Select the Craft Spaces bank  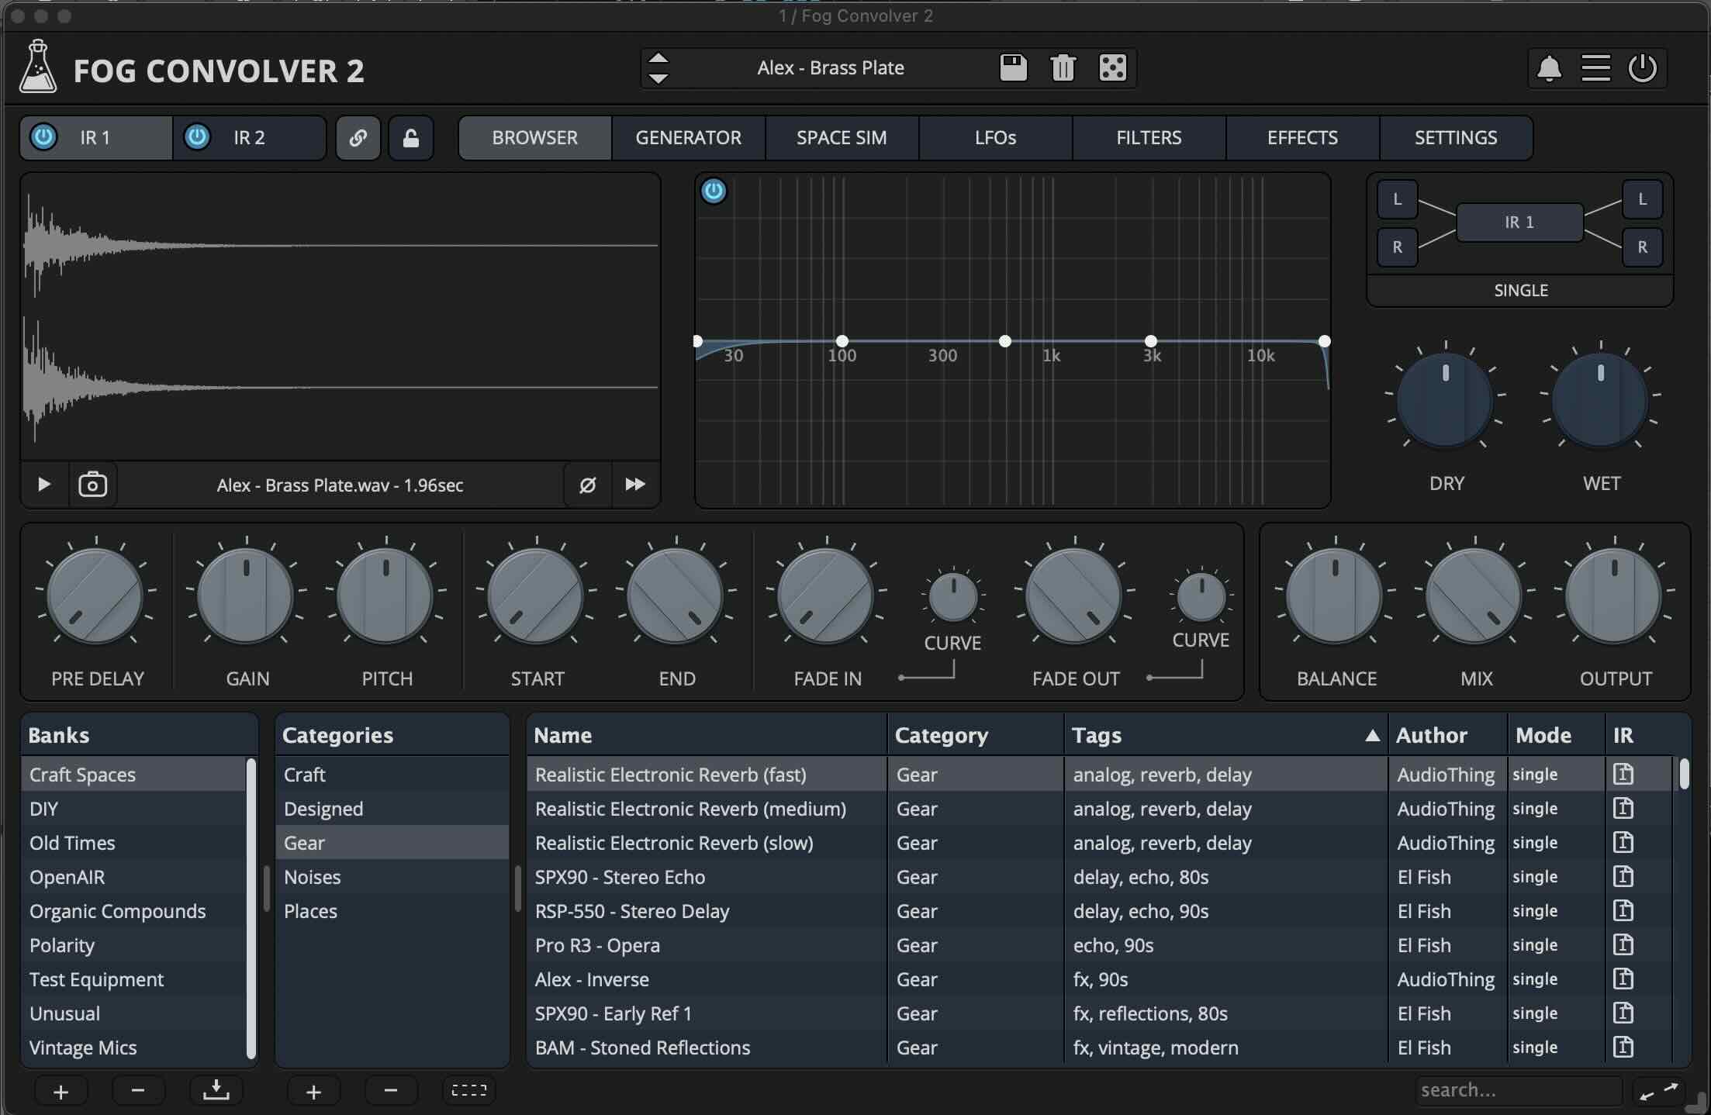tap(133, 775)
